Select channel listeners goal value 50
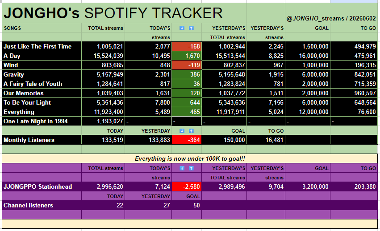380x231 pixels. click(187, 205)
